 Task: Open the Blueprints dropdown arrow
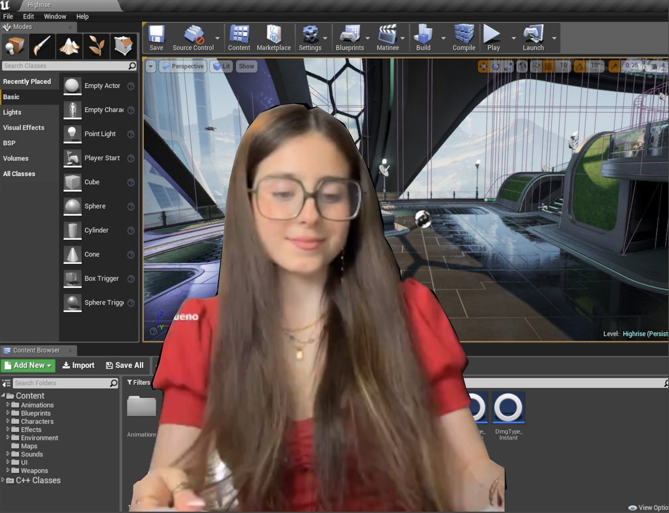(368, 38)
